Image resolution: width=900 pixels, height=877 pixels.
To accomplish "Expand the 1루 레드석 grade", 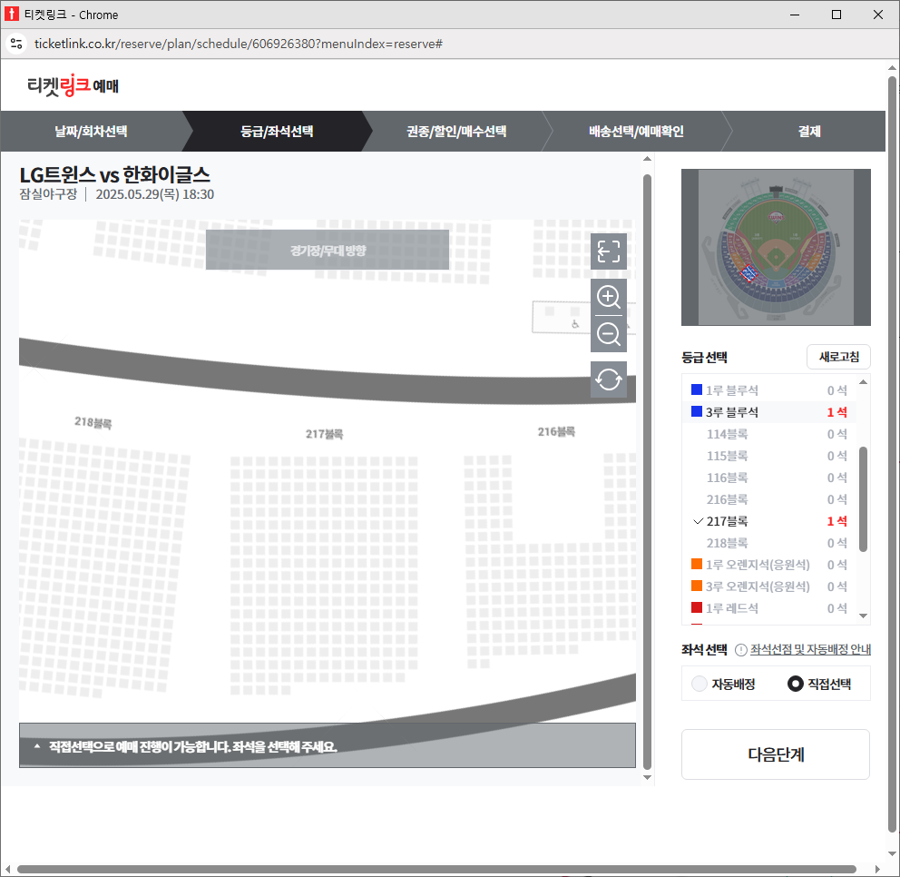I will click(769, 609).
